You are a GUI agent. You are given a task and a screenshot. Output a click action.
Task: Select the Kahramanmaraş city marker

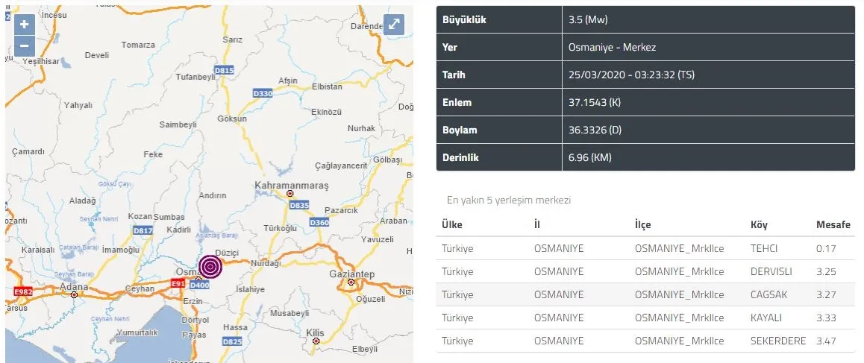pyautogui.click(x=290, y=194)
